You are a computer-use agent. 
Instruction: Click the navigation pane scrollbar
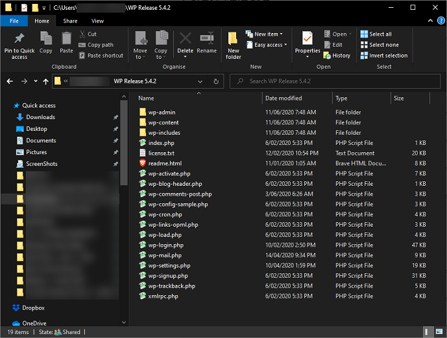(x=124, y=142)
